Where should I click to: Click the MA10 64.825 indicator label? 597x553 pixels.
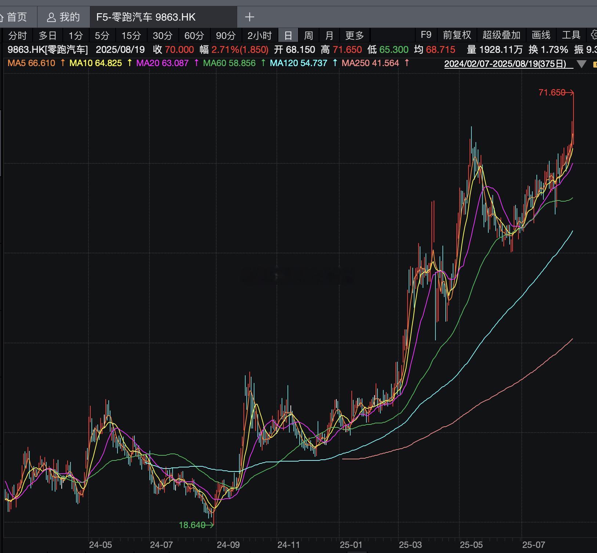[x=95, y=63]
